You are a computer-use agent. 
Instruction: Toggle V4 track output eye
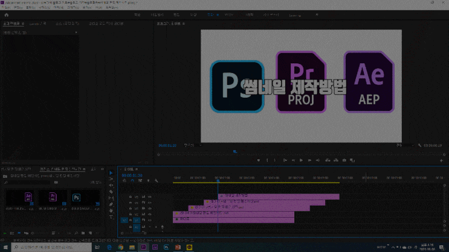[x=149, y=203]
